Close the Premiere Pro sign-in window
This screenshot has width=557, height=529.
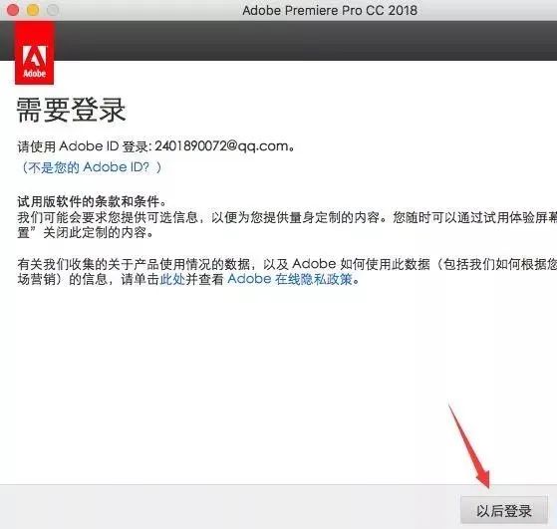click(x=13, y=10)
